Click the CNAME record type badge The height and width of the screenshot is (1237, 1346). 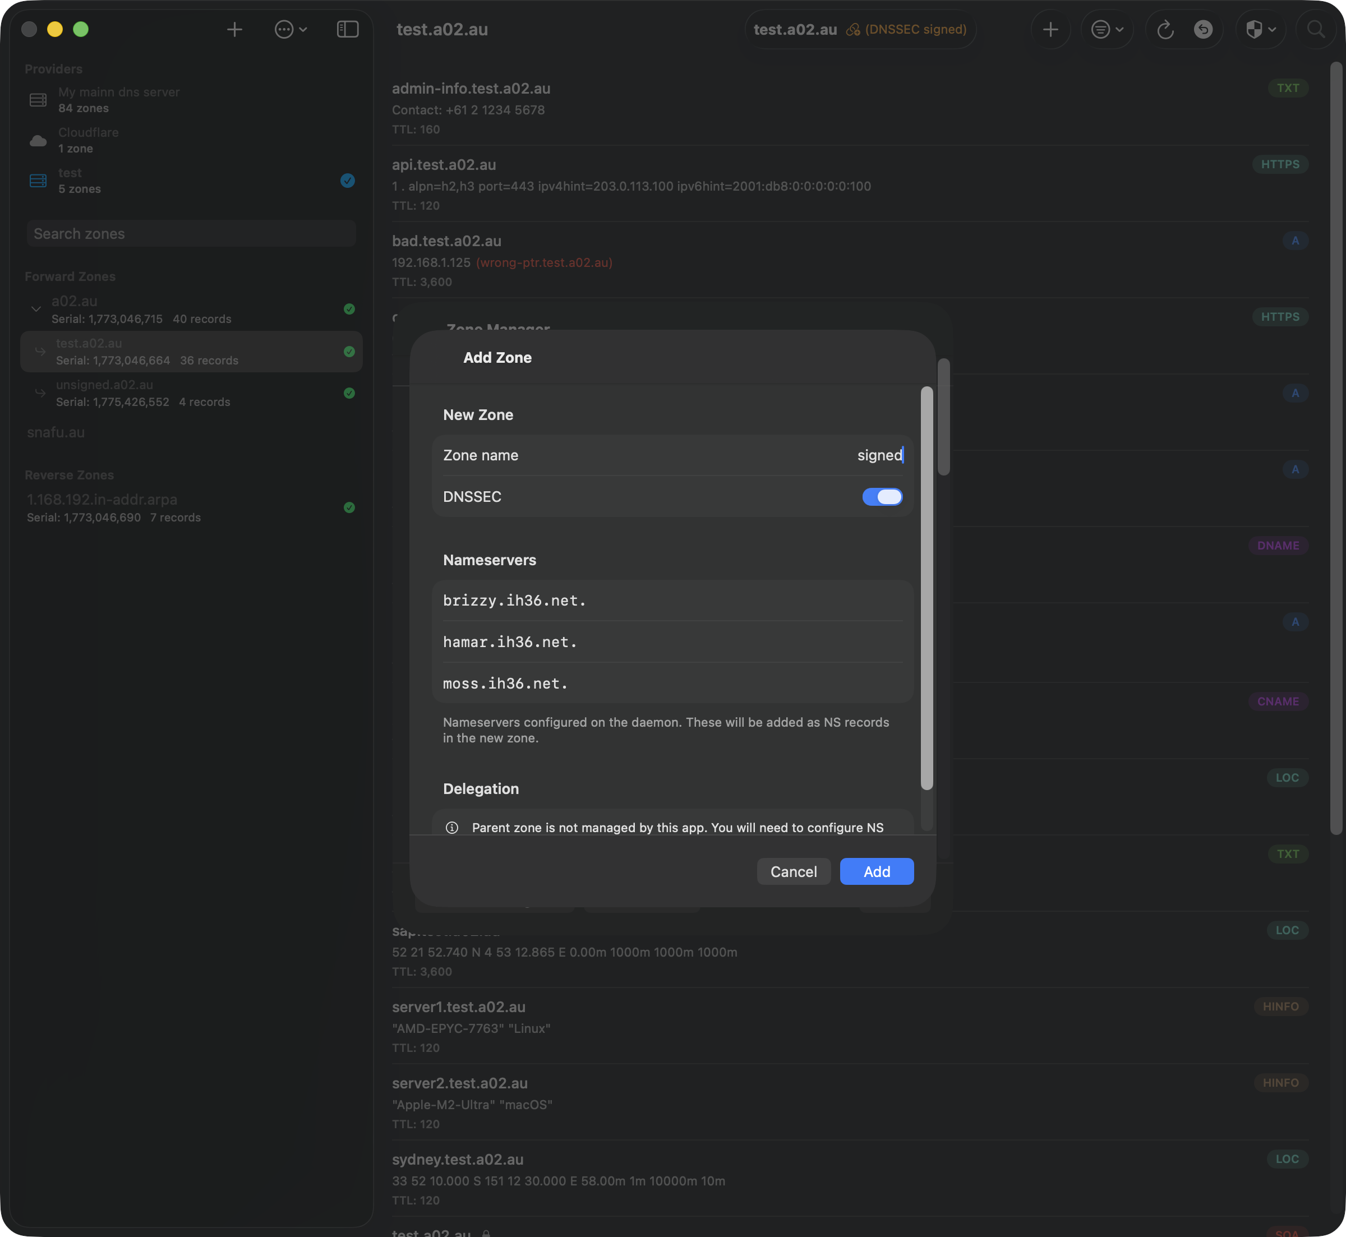(1278, 701)
